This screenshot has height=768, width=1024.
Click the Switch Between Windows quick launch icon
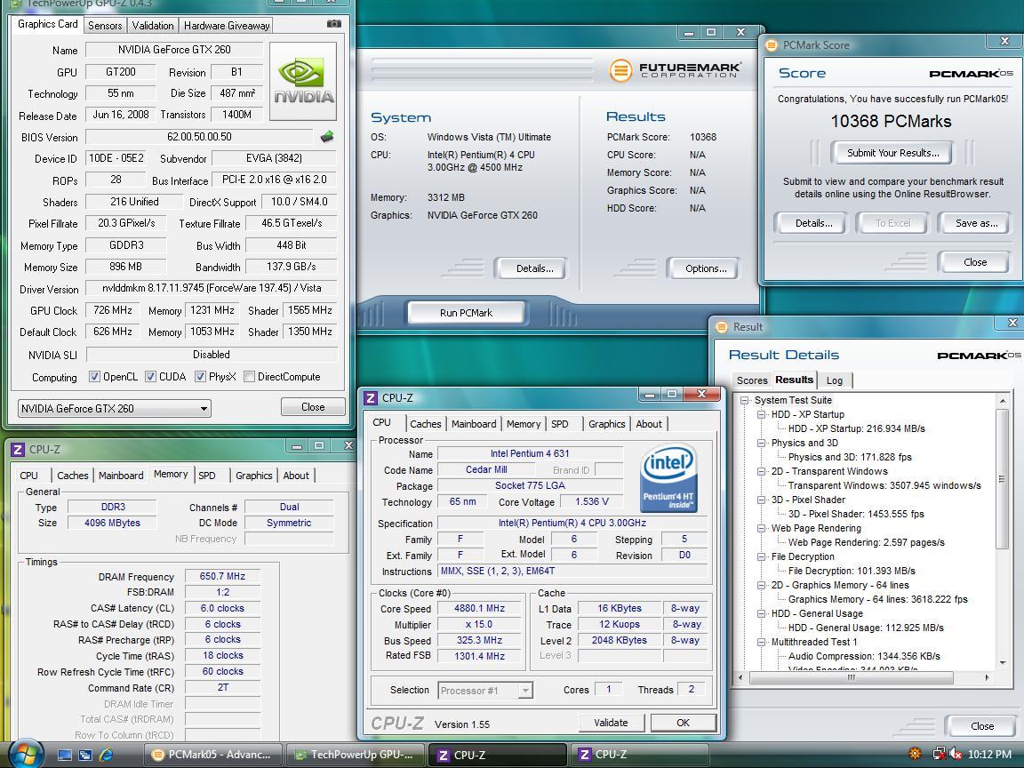tap(85, 755)
